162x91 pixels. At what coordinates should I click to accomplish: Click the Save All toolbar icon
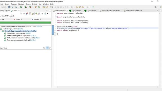[5, 7]
